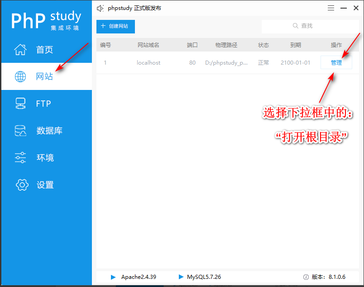Viewport: 364px width, 287px height.
Task: Click the localhost domain cell
Action: click(x=148, y=62)
